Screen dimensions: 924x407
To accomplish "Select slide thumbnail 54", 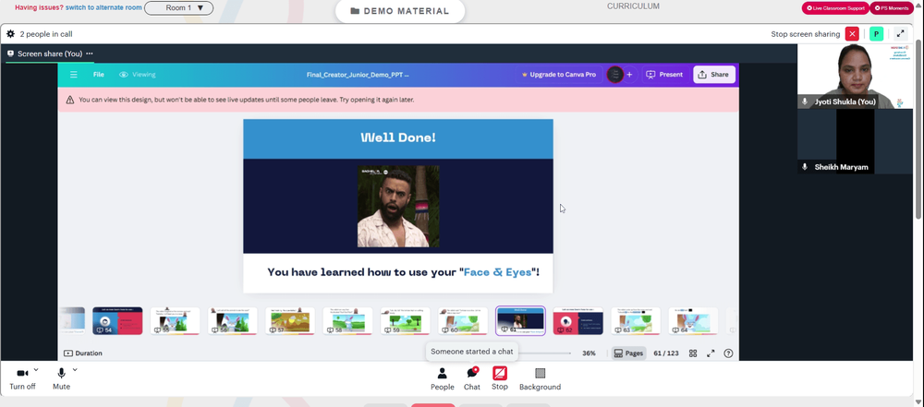I will click(x=117, y=321).
